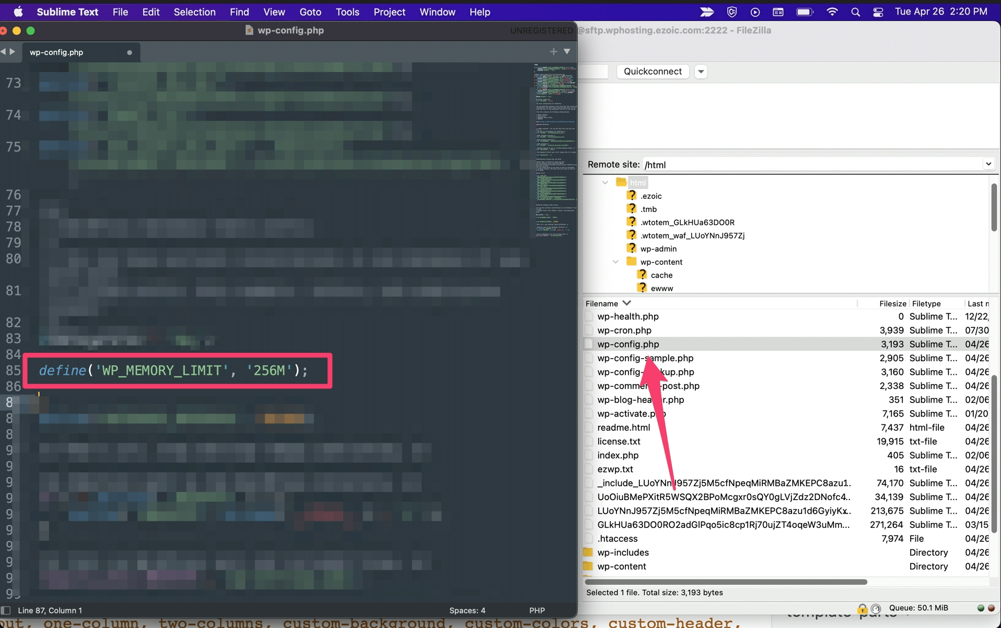Expand the Remote site path dropdown
The width and height of the screenshot is (1001, 628).
(x=988, y=164)
